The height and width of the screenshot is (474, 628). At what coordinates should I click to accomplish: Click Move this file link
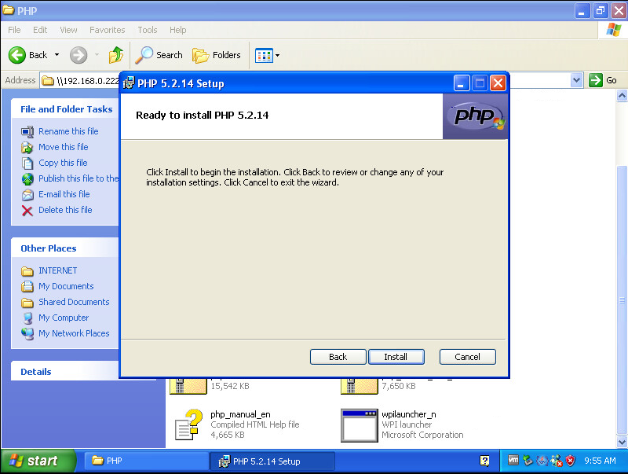click(64, 147)
